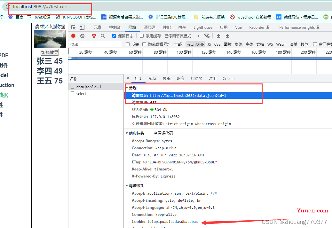
Task: Open the 时间 tab in details
Action: [212, 79]
